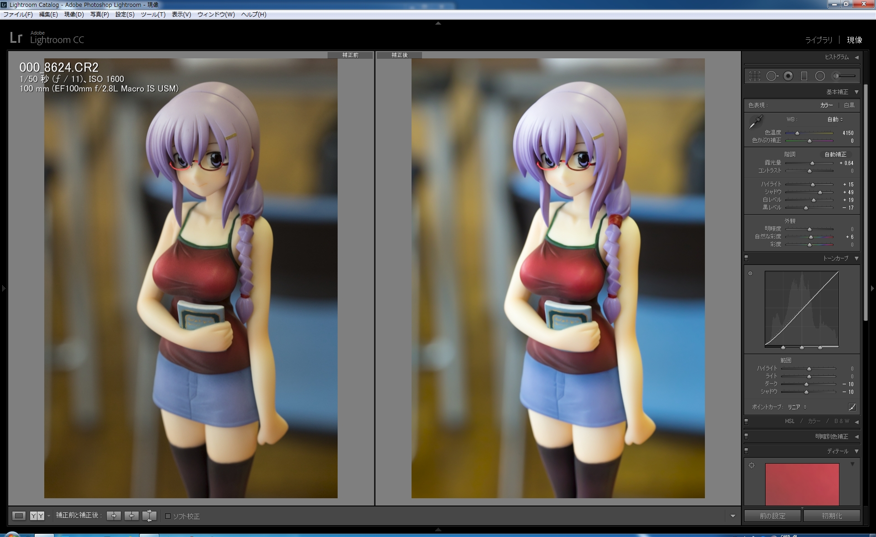The image size is (876, 537).
Task: Collapse the detail preview disclosure triangle
Action: pyautogui.click(x=852, y=464)
